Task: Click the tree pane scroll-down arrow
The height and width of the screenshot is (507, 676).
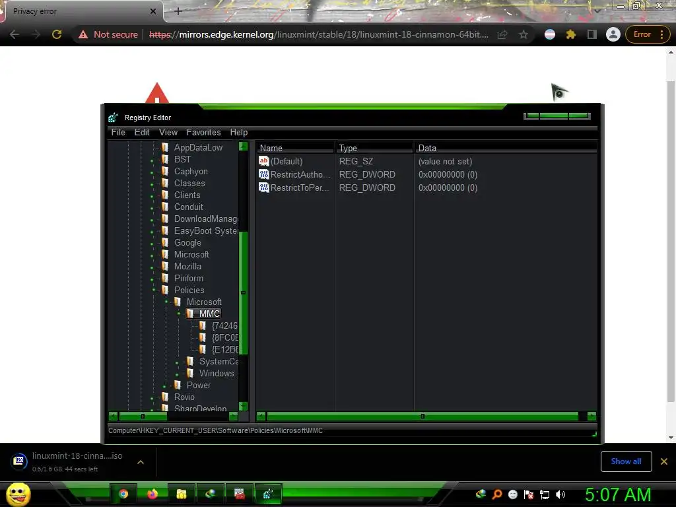Action: click(243, 406)
